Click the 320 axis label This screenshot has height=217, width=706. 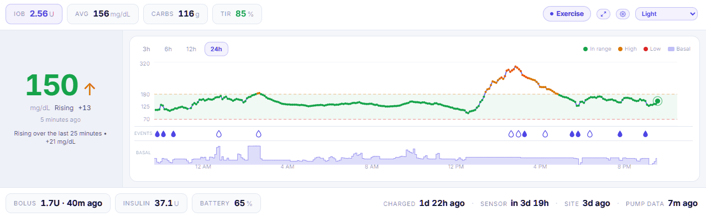pyautogui.click(x=145, y=63)
